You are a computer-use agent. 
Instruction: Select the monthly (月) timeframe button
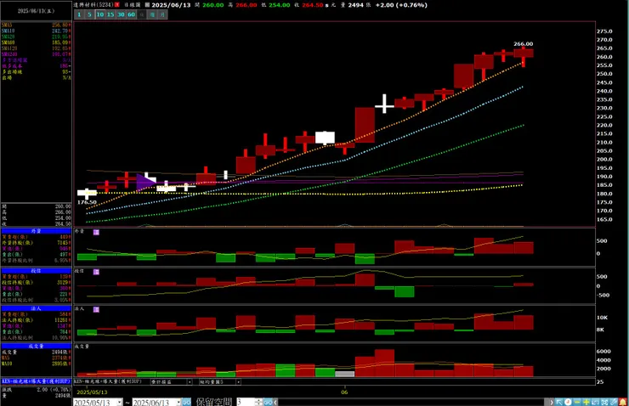(162, 14)
